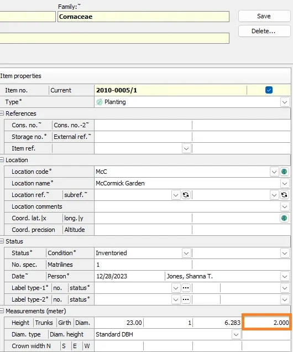Viewport: 293px width, 352px height.
Task: Expand the Status dropdown showing Inventoried
Action: click(x=186, y=253)
